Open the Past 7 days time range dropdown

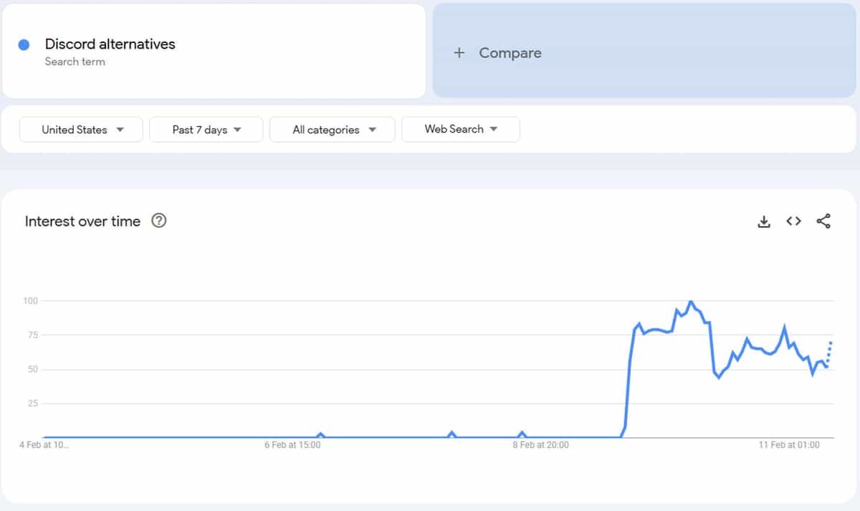click(206, 130)
